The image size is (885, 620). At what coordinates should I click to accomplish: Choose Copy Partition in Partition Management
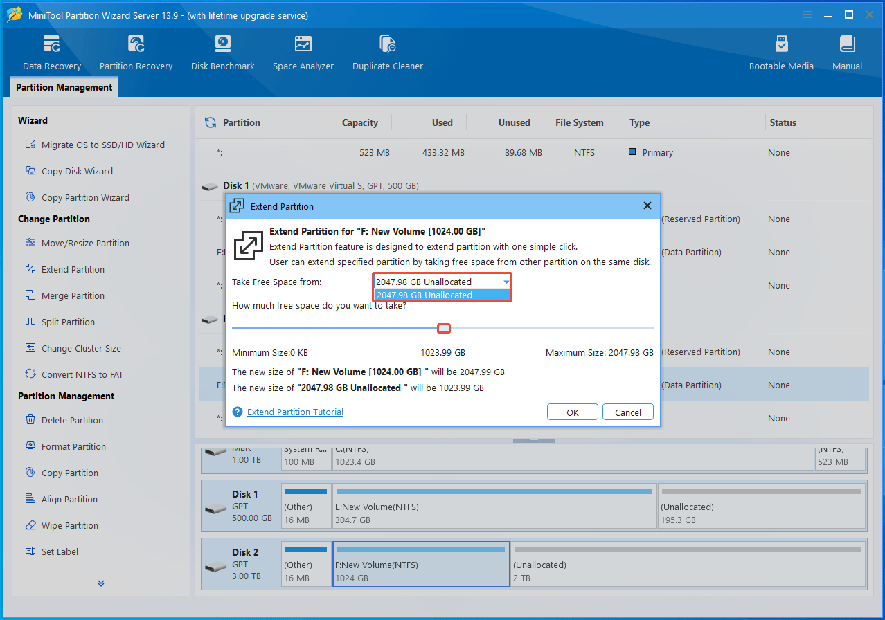coord(62,473)
